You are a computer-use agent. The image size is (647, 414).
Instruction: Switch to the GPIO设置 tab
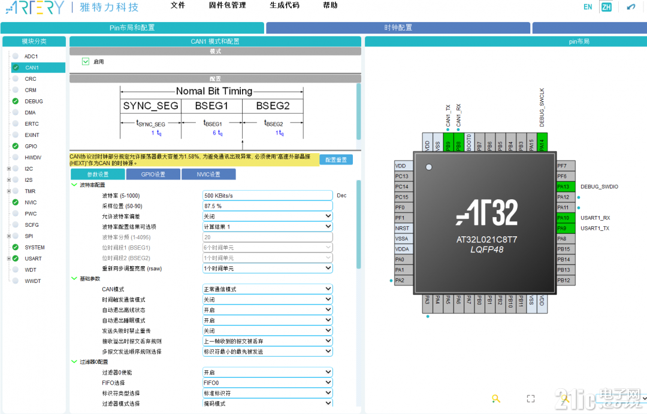(x=153, y=174)
